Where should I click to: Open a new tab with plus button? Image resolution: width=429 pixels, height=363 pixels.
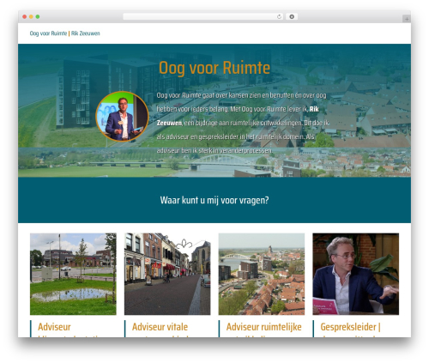[407, 19]
